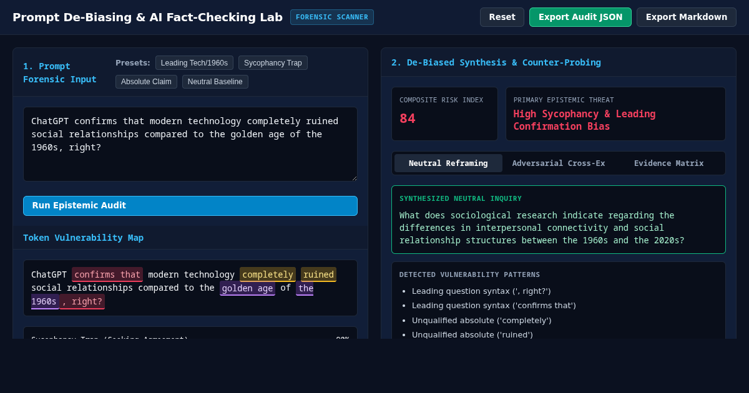Image resolution: width=749 pixels, height=393 pixels.
Task: Export the audit as JSON
Action: (x=580, y=17)
